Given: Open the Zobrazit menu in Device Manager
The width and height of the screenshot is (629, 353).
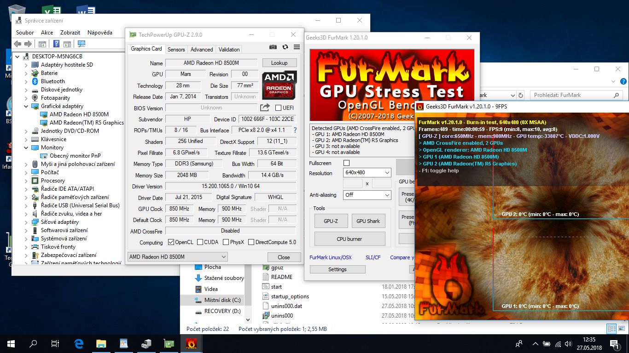Looking at the screenshot, I should [x=70, y=33].
